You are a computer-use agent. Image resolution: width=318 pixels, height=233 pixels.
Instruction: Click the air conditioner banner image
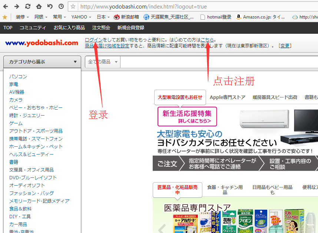(x=264, y=119)
